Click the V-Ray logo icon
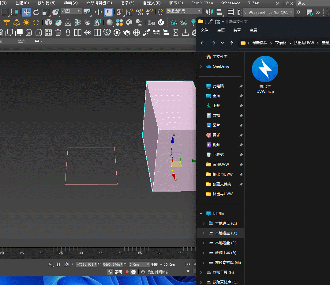Image resolution: width=330 pixels, height=285 pixels. (161, 22)
